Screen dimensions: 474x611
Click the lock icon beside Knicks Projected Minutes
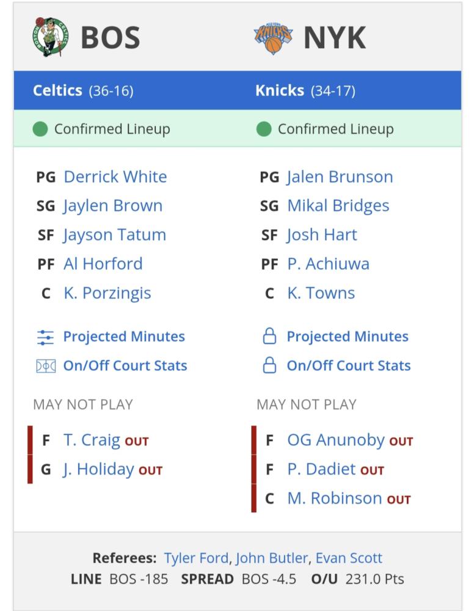[269, 336]
